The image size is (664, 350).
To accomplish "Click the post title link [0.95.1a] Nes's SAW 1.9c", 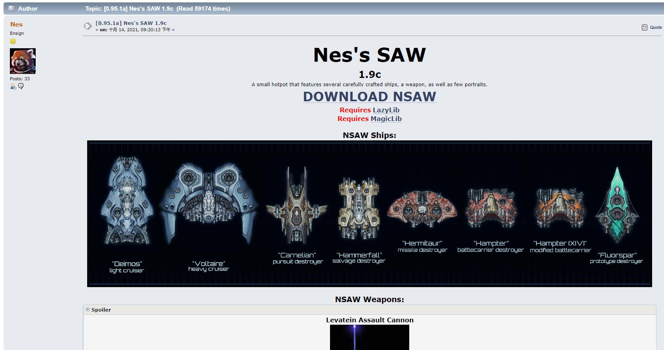I will (x=131, y=23).
